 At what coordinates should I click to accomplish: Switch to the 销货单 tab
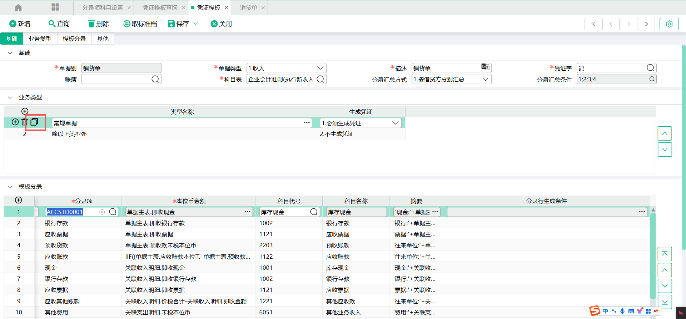pos(248,7)
